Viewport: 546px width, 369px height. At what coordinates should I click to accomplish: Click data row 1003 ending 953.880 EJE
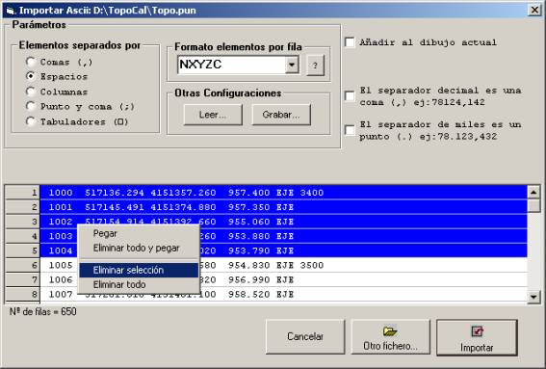click(x=284, y=236)
